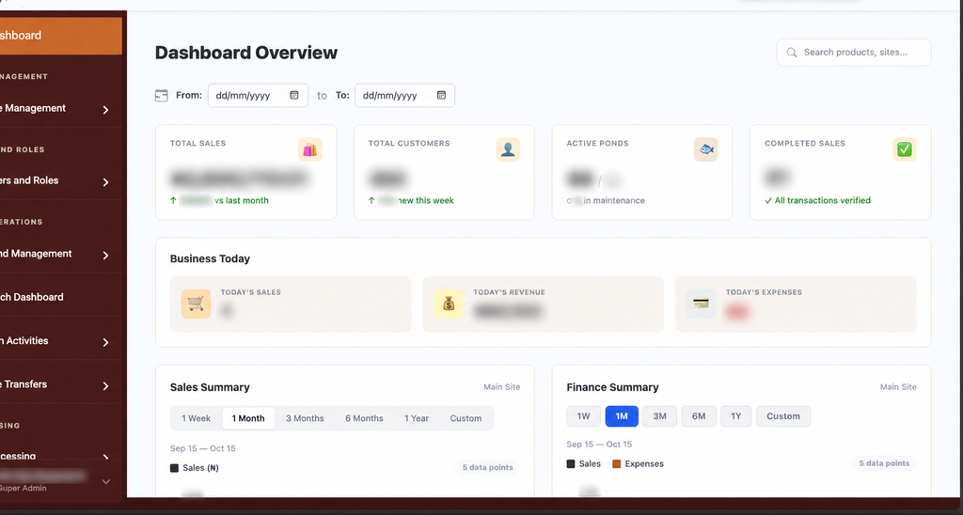Select 1 Week in Sales Summary
This screenshot has width=963, height=515.
click(x=196, y=418)
